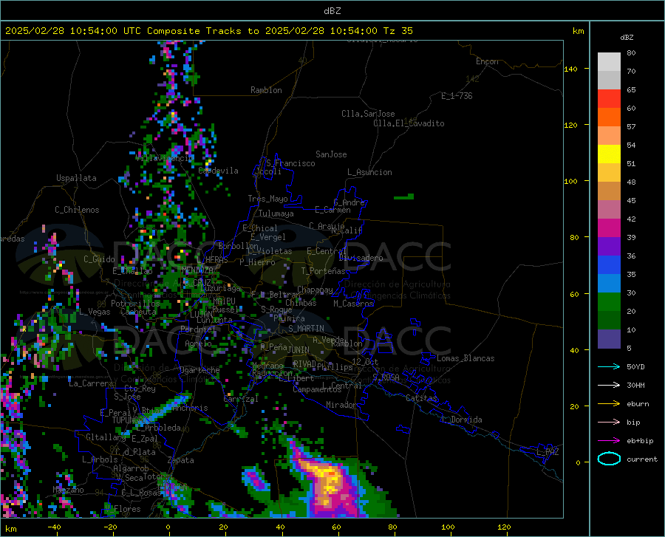Click the Potrerillos label
665x537 pixels.
[135, 304]
